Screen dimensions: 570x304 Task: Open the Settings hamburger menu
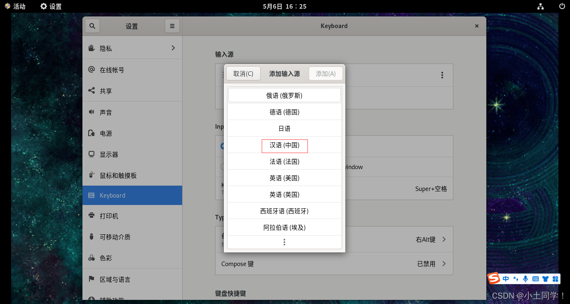[172, 26]
